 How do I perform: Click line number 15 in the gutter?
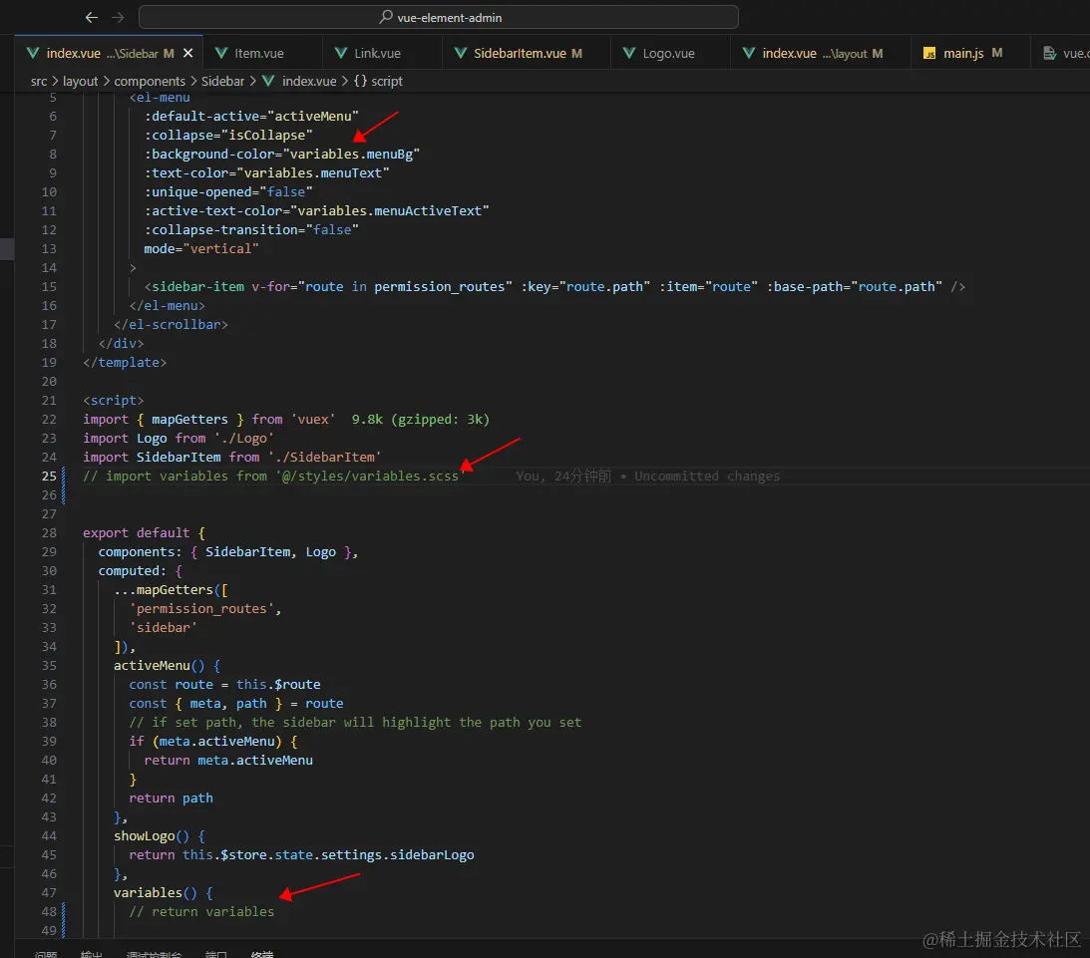[x=49, y=287]
